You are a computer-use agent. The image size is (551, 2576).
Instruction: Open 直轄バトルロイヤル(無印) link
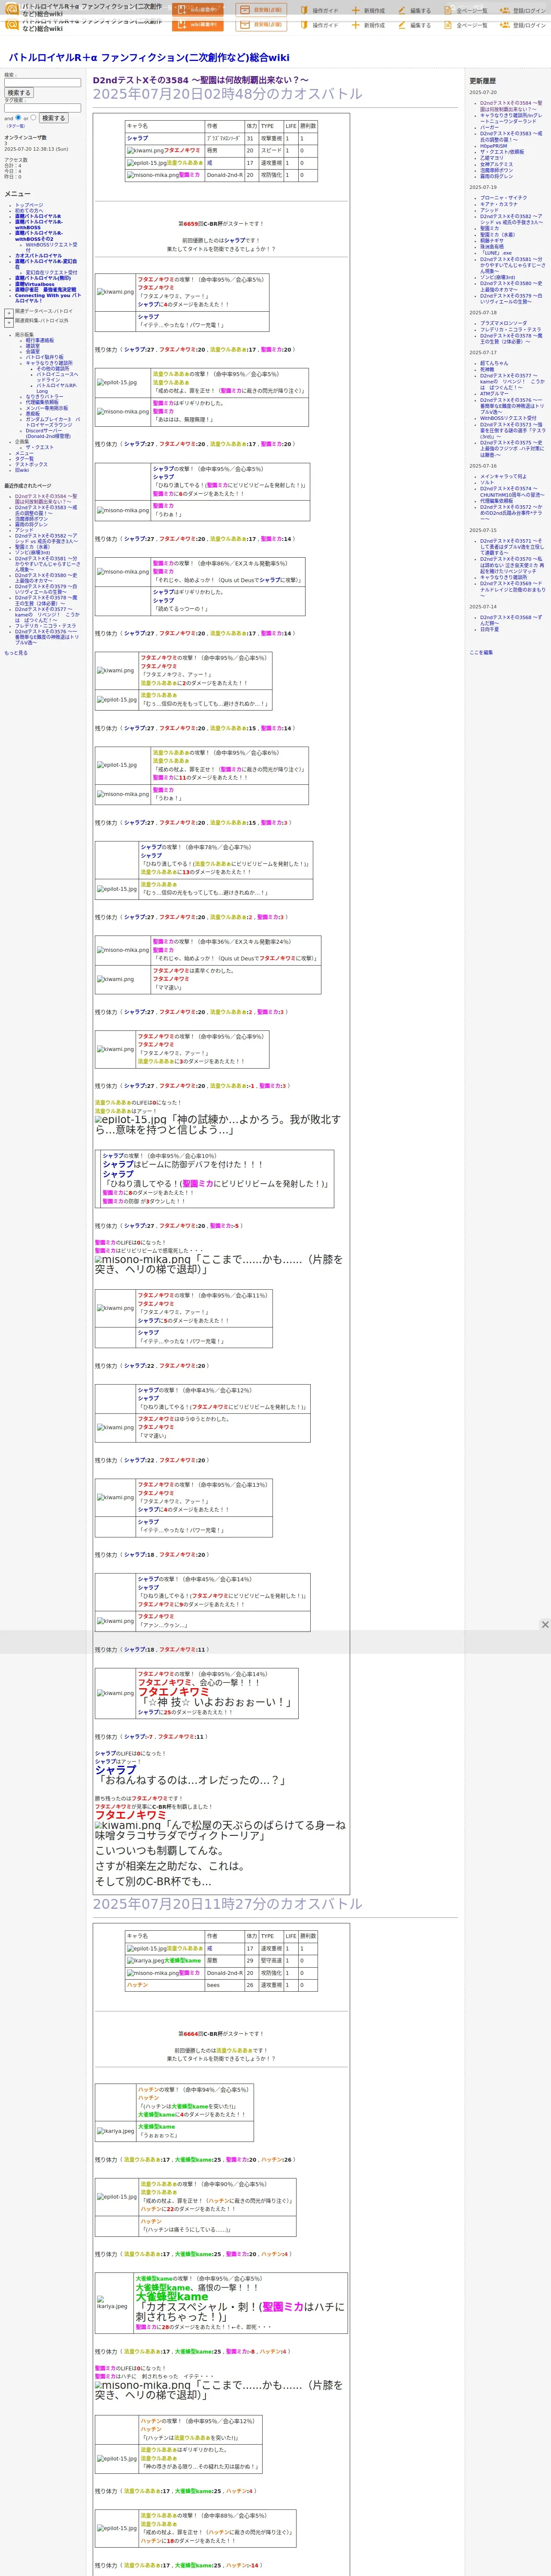(43, 279)
